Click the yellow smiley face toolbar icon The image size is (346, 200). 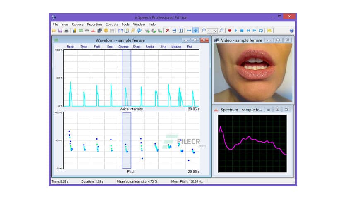[106, 31]
